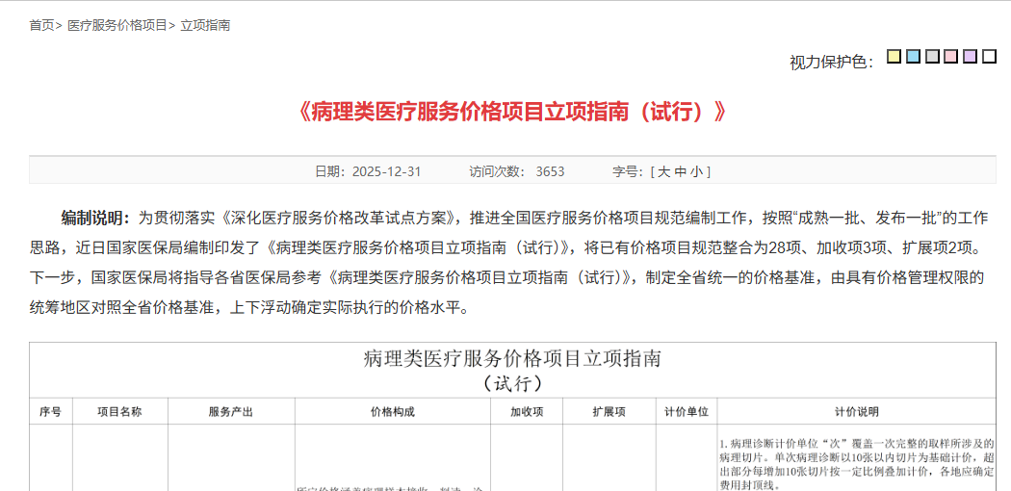Viewport: 1011px width, 491px height.
Task: Click the 访问次数 3653 visit counter
Action: [x=516, y=171]
